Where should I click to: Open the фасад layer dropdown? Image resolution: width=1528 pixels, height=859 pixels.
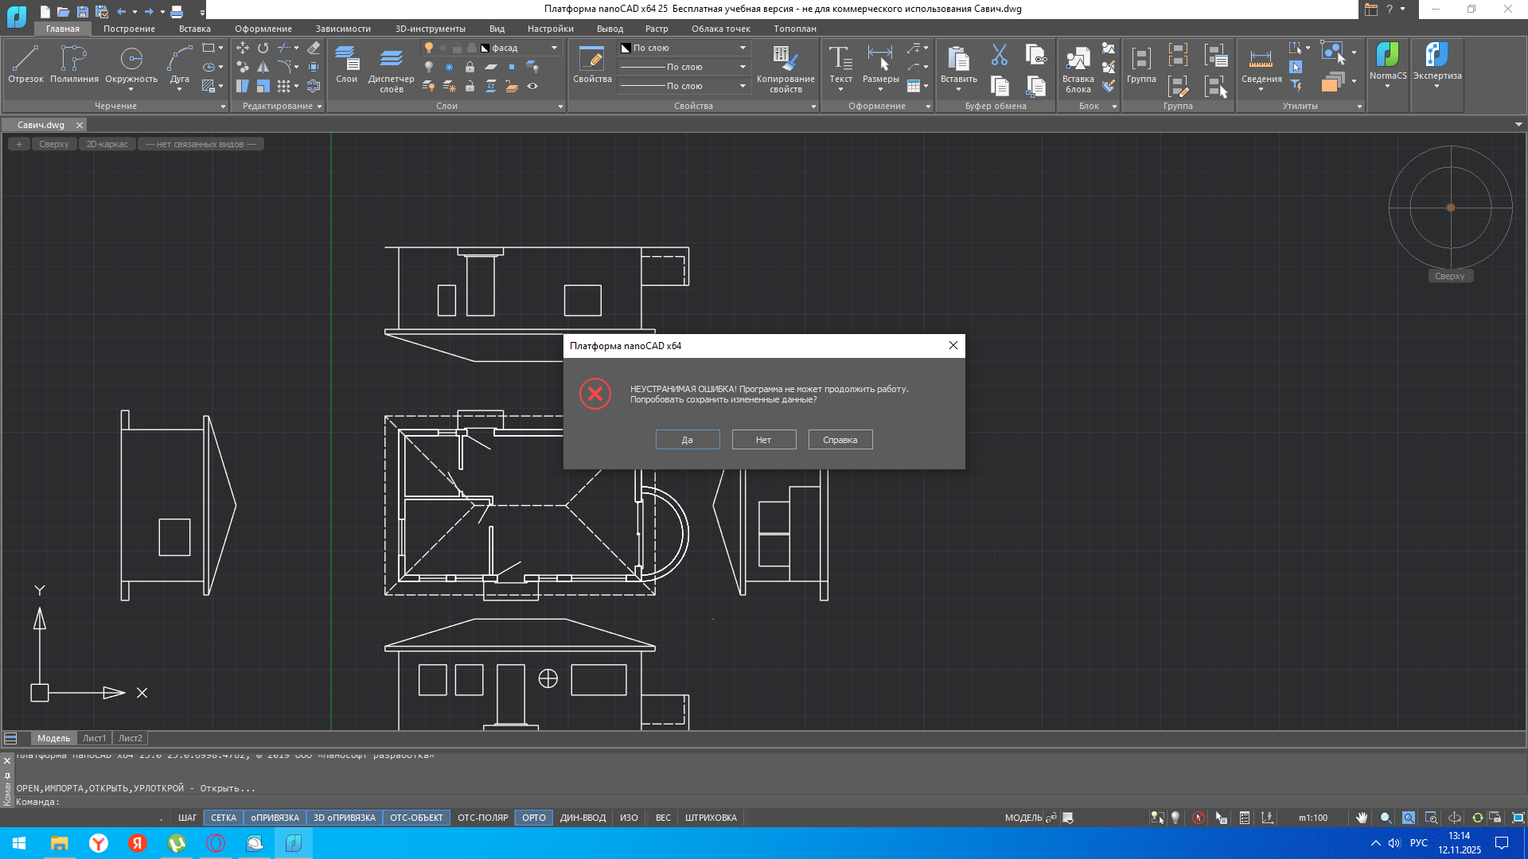(x=554, y=48)
